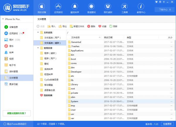Open the tutorial center info icon
Image resolution: width=176 pixels, height=127 pixels.
click(141, 8)
